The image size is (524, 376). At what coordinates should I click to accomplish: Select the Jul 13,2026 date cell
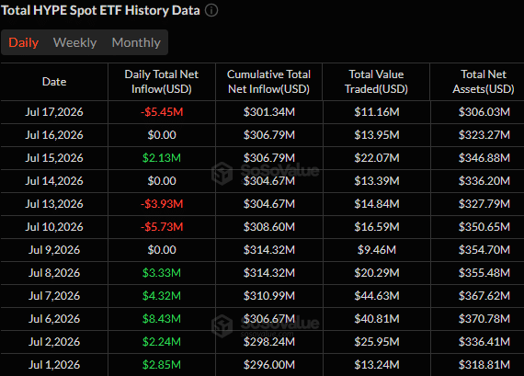pyautogui.click(x=54, y=204)
